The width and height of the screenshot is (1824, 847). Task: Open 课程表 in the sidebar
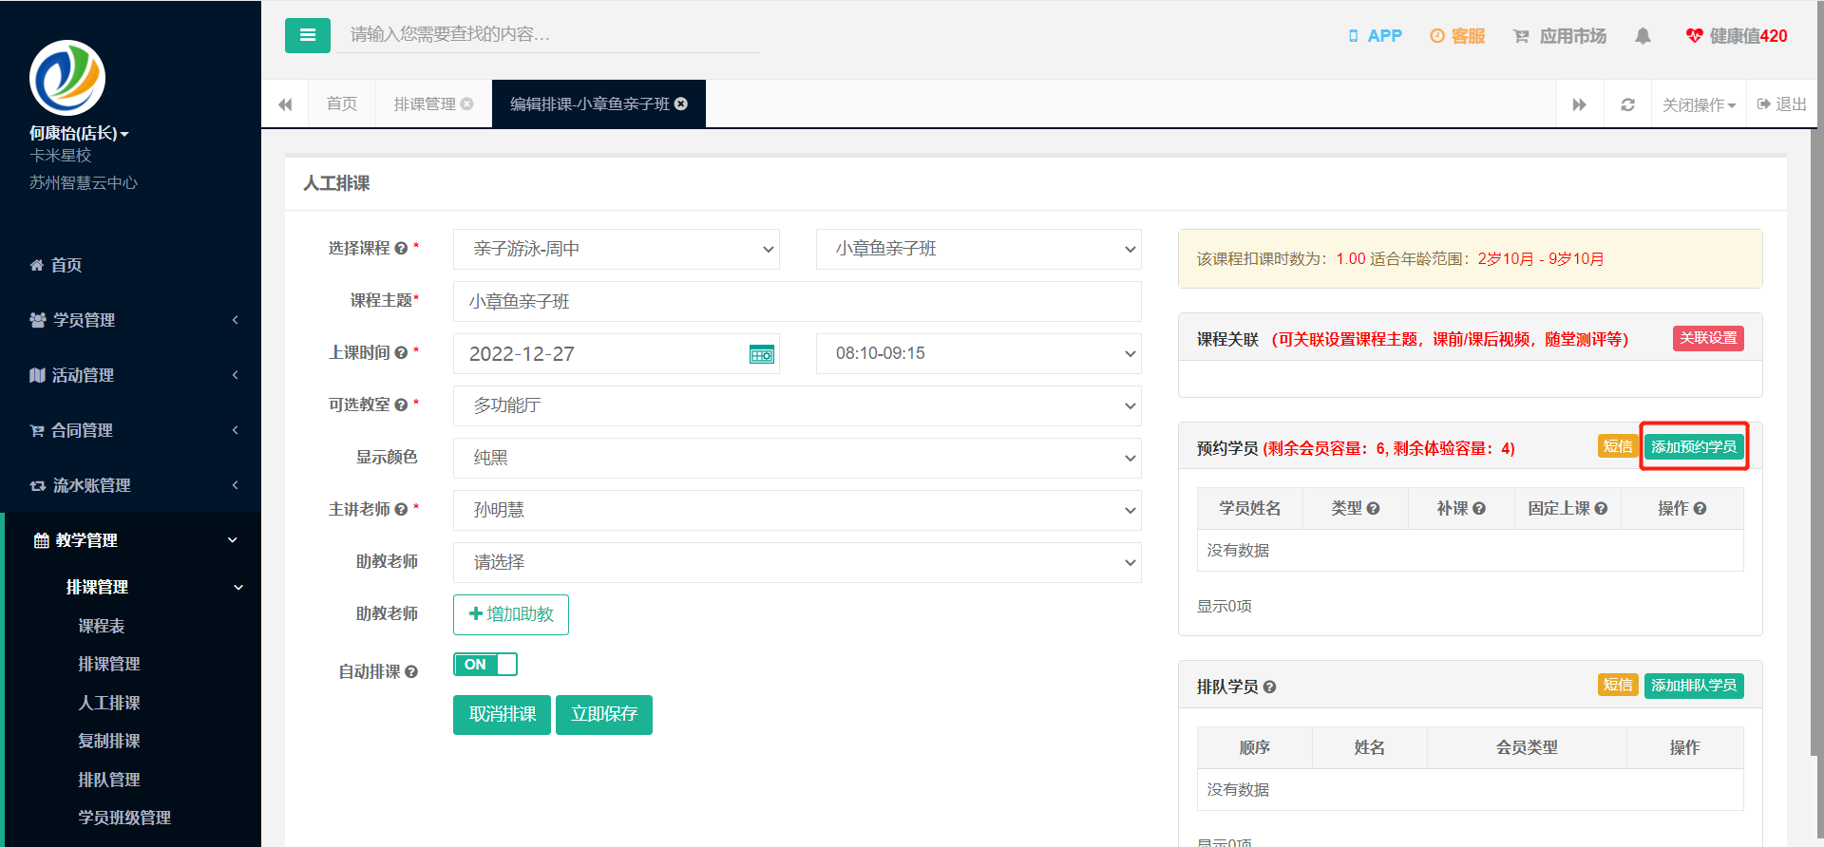click(102, 626)
